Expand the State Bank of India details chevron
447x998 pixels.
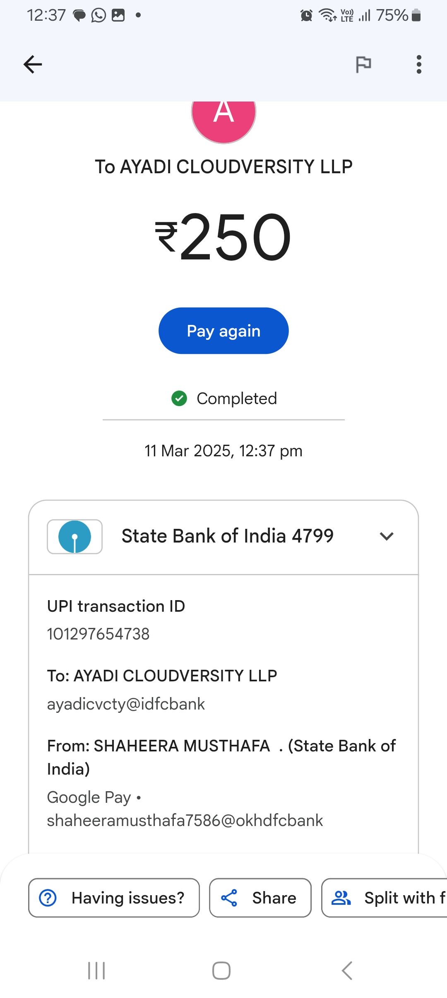[386, 537]
